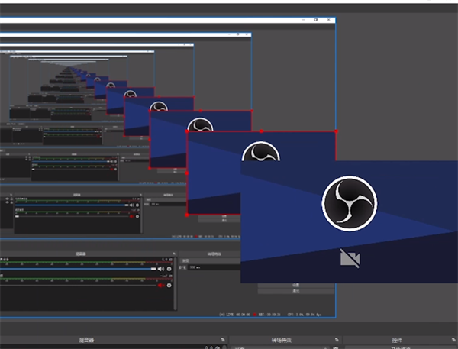This screenshot has height=349, width=458.
Task: Click the LIVE timer in nested status bar
Action: 235,315
